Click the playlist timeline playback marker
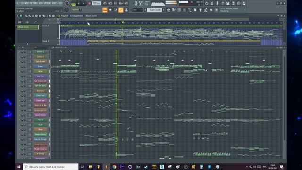 click(x=123, y=23)
